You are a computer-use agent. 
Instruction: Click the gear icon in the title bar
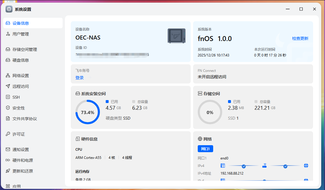[9, 9]
